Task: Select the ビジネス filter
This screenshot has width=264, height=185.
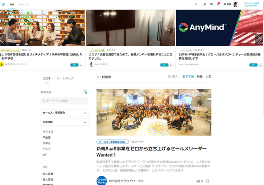Action: (x=48, y=132)
